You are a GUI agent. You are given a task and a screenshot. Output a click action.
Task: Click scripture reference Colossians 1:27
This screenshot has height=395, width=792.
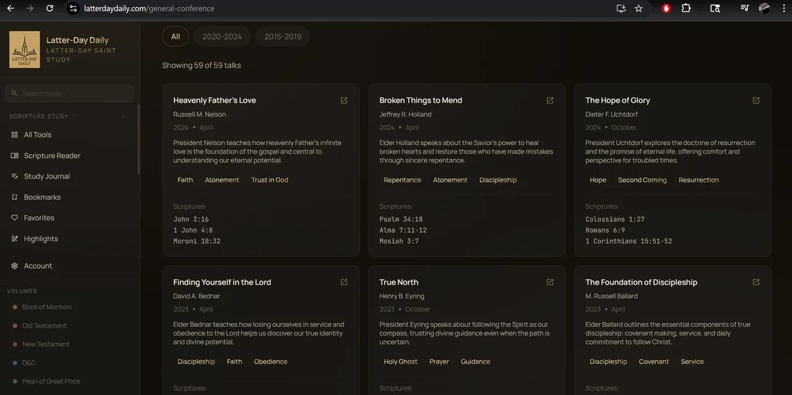coord(615,219)
